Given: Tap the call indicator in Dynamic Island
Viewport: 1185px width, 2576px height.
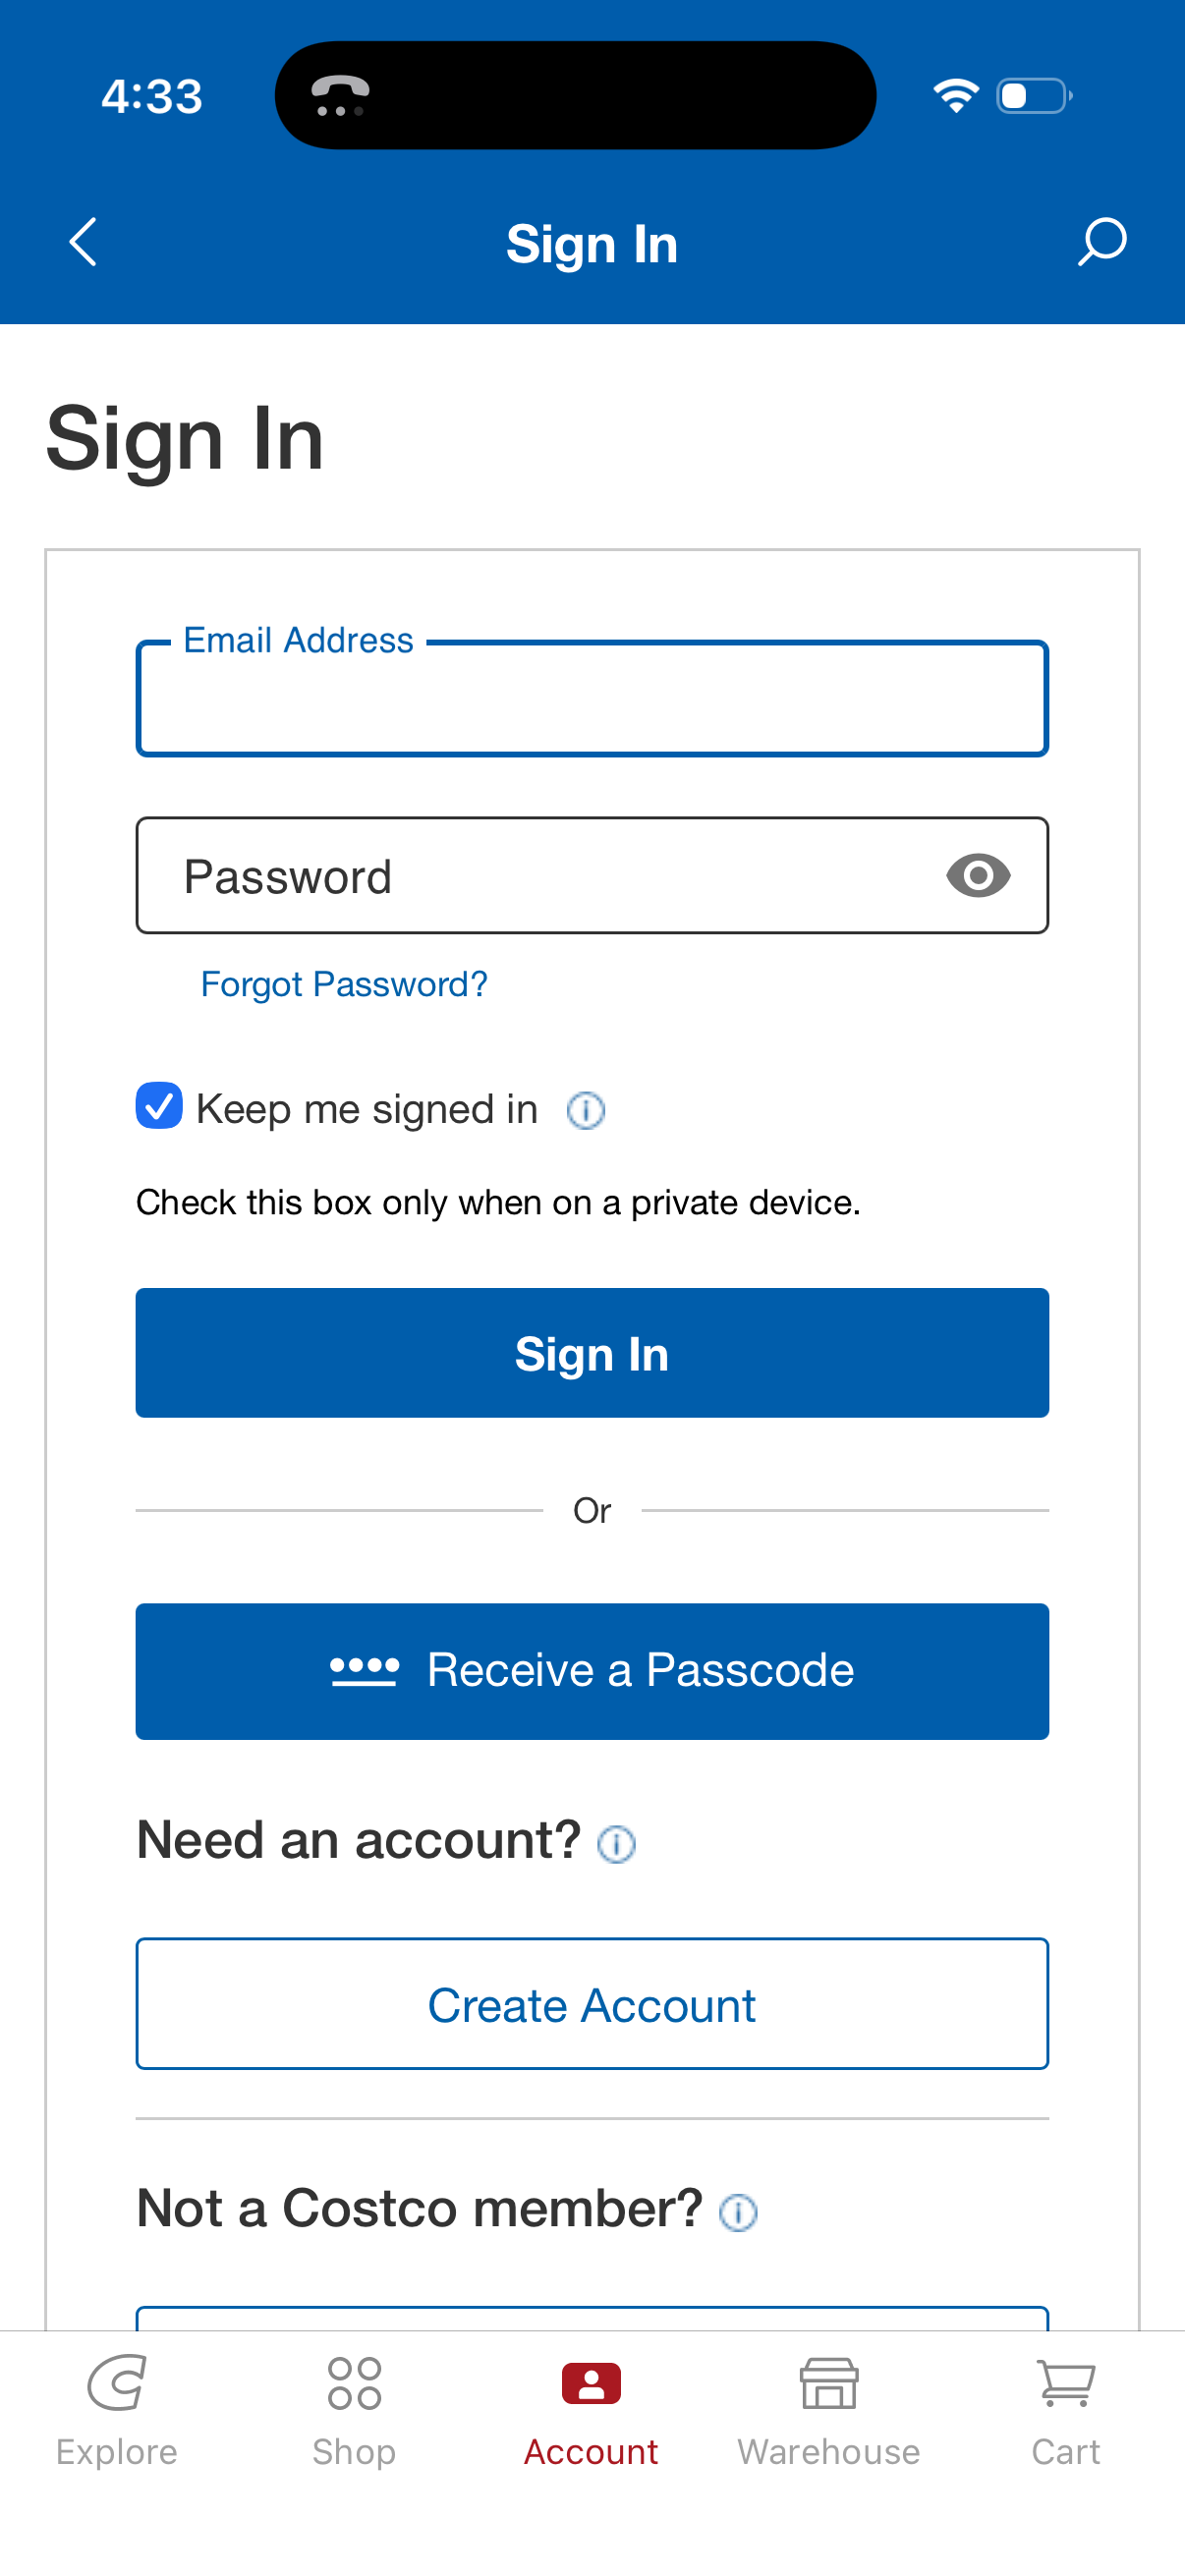Looking at the screenshot, I should click(340, 96).
